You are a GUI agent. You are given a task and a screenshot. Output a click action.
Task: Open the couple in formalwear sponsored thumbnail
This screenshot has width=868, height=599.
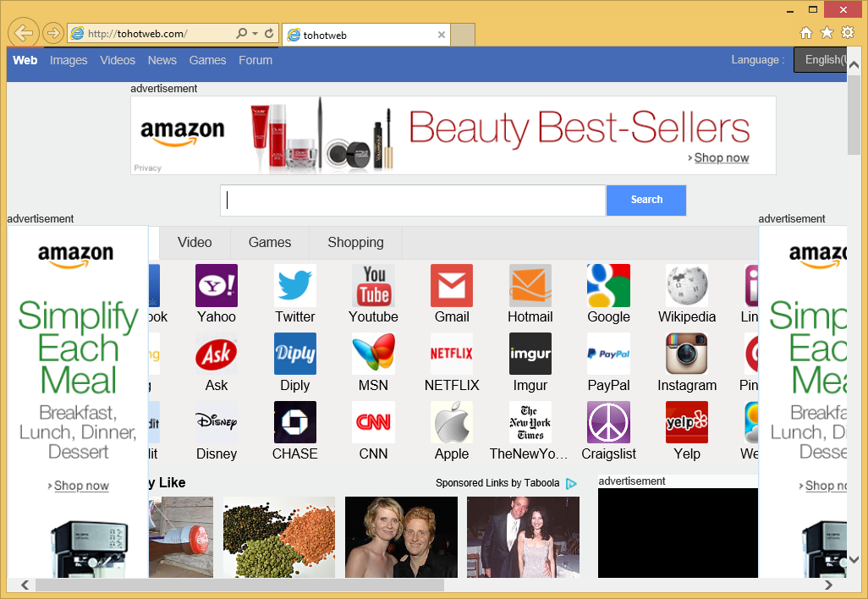[523, 537]
